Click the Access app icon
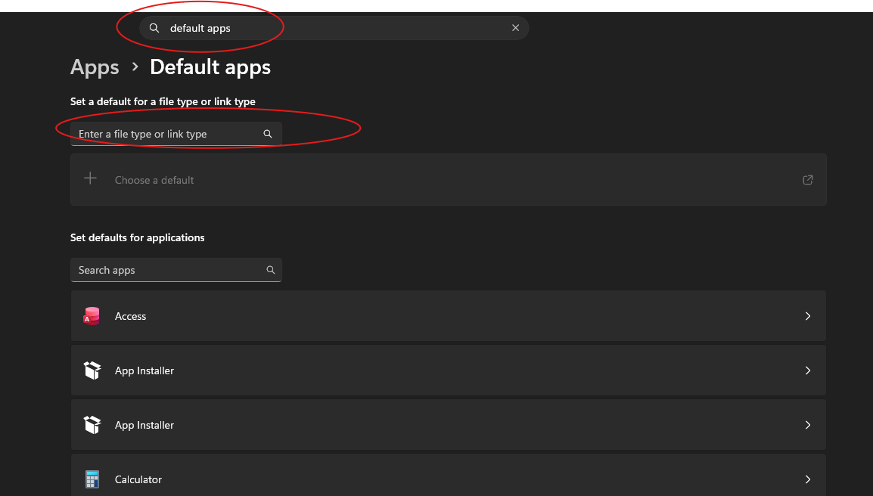The image size is (873, 496). [x=92, y=316]
